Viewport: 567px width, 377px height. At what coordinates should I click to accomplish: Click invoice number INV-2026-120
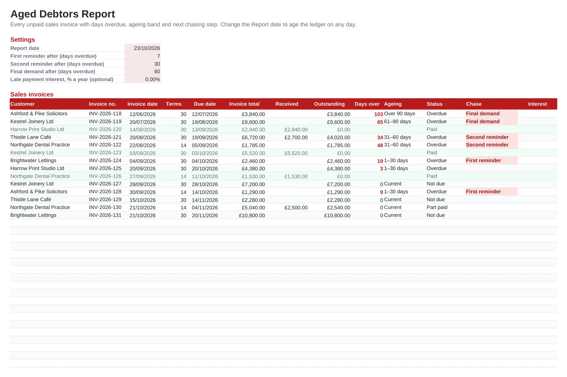tap(105, 129)
